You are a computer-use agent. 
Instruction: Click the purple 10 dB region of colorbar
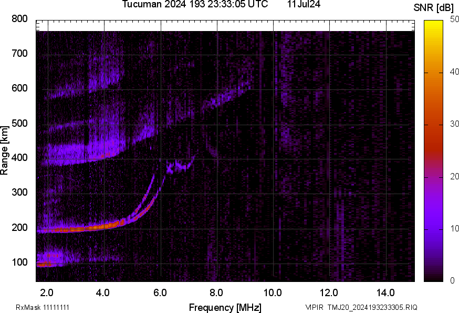(x=434, y=229)
